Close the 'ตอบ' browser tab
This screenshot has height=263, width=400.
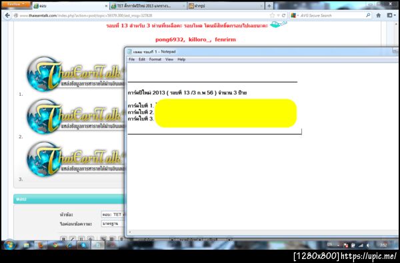pyautogui.click(x=106, y=6)
